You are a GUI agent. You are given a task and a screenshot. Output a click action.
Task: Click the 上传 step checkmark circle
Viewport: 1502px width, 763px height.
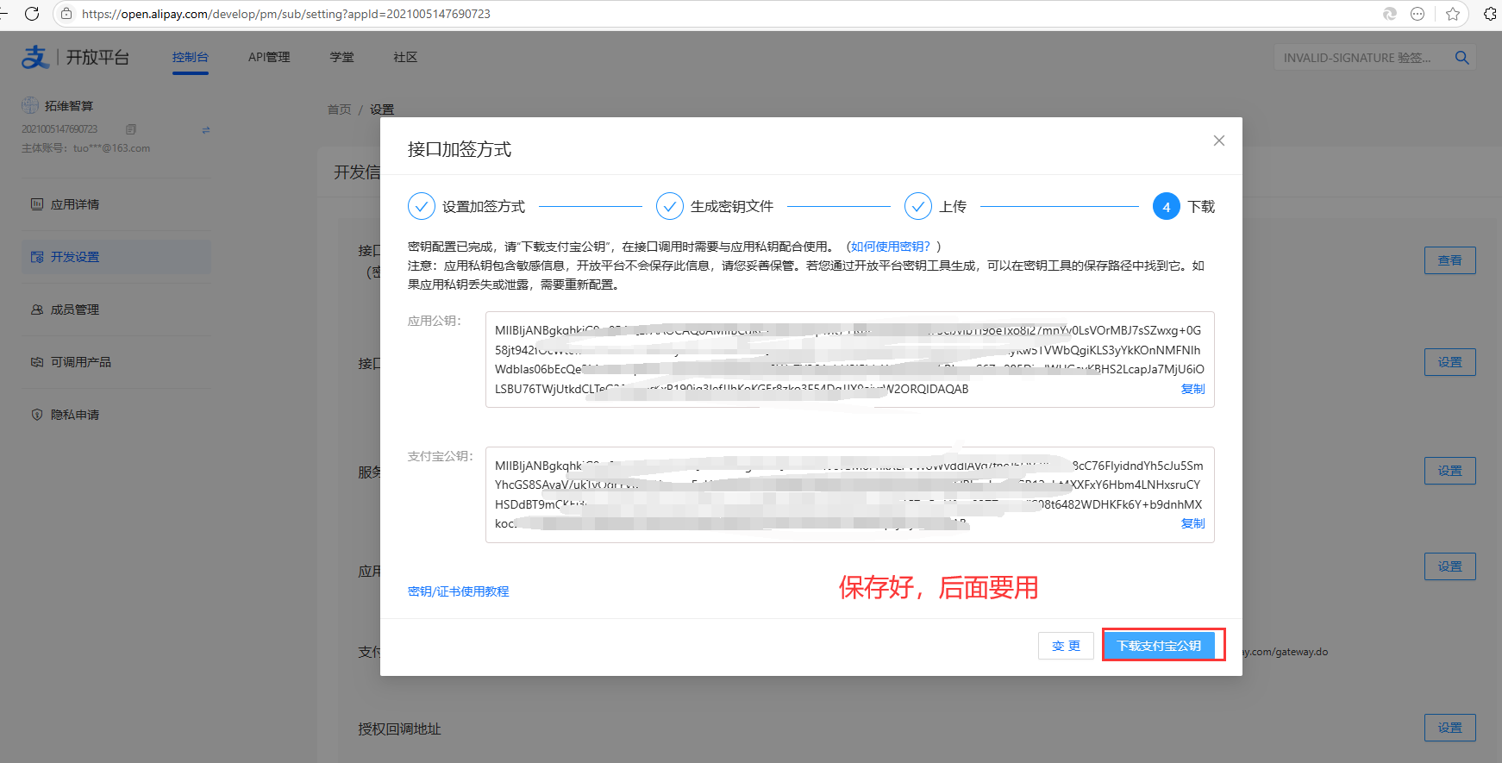pyautogui.click(x=918, y=207)
